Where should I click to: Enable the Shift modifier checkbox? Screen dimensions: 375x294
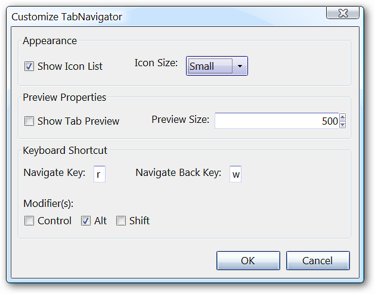click(121, 221)
